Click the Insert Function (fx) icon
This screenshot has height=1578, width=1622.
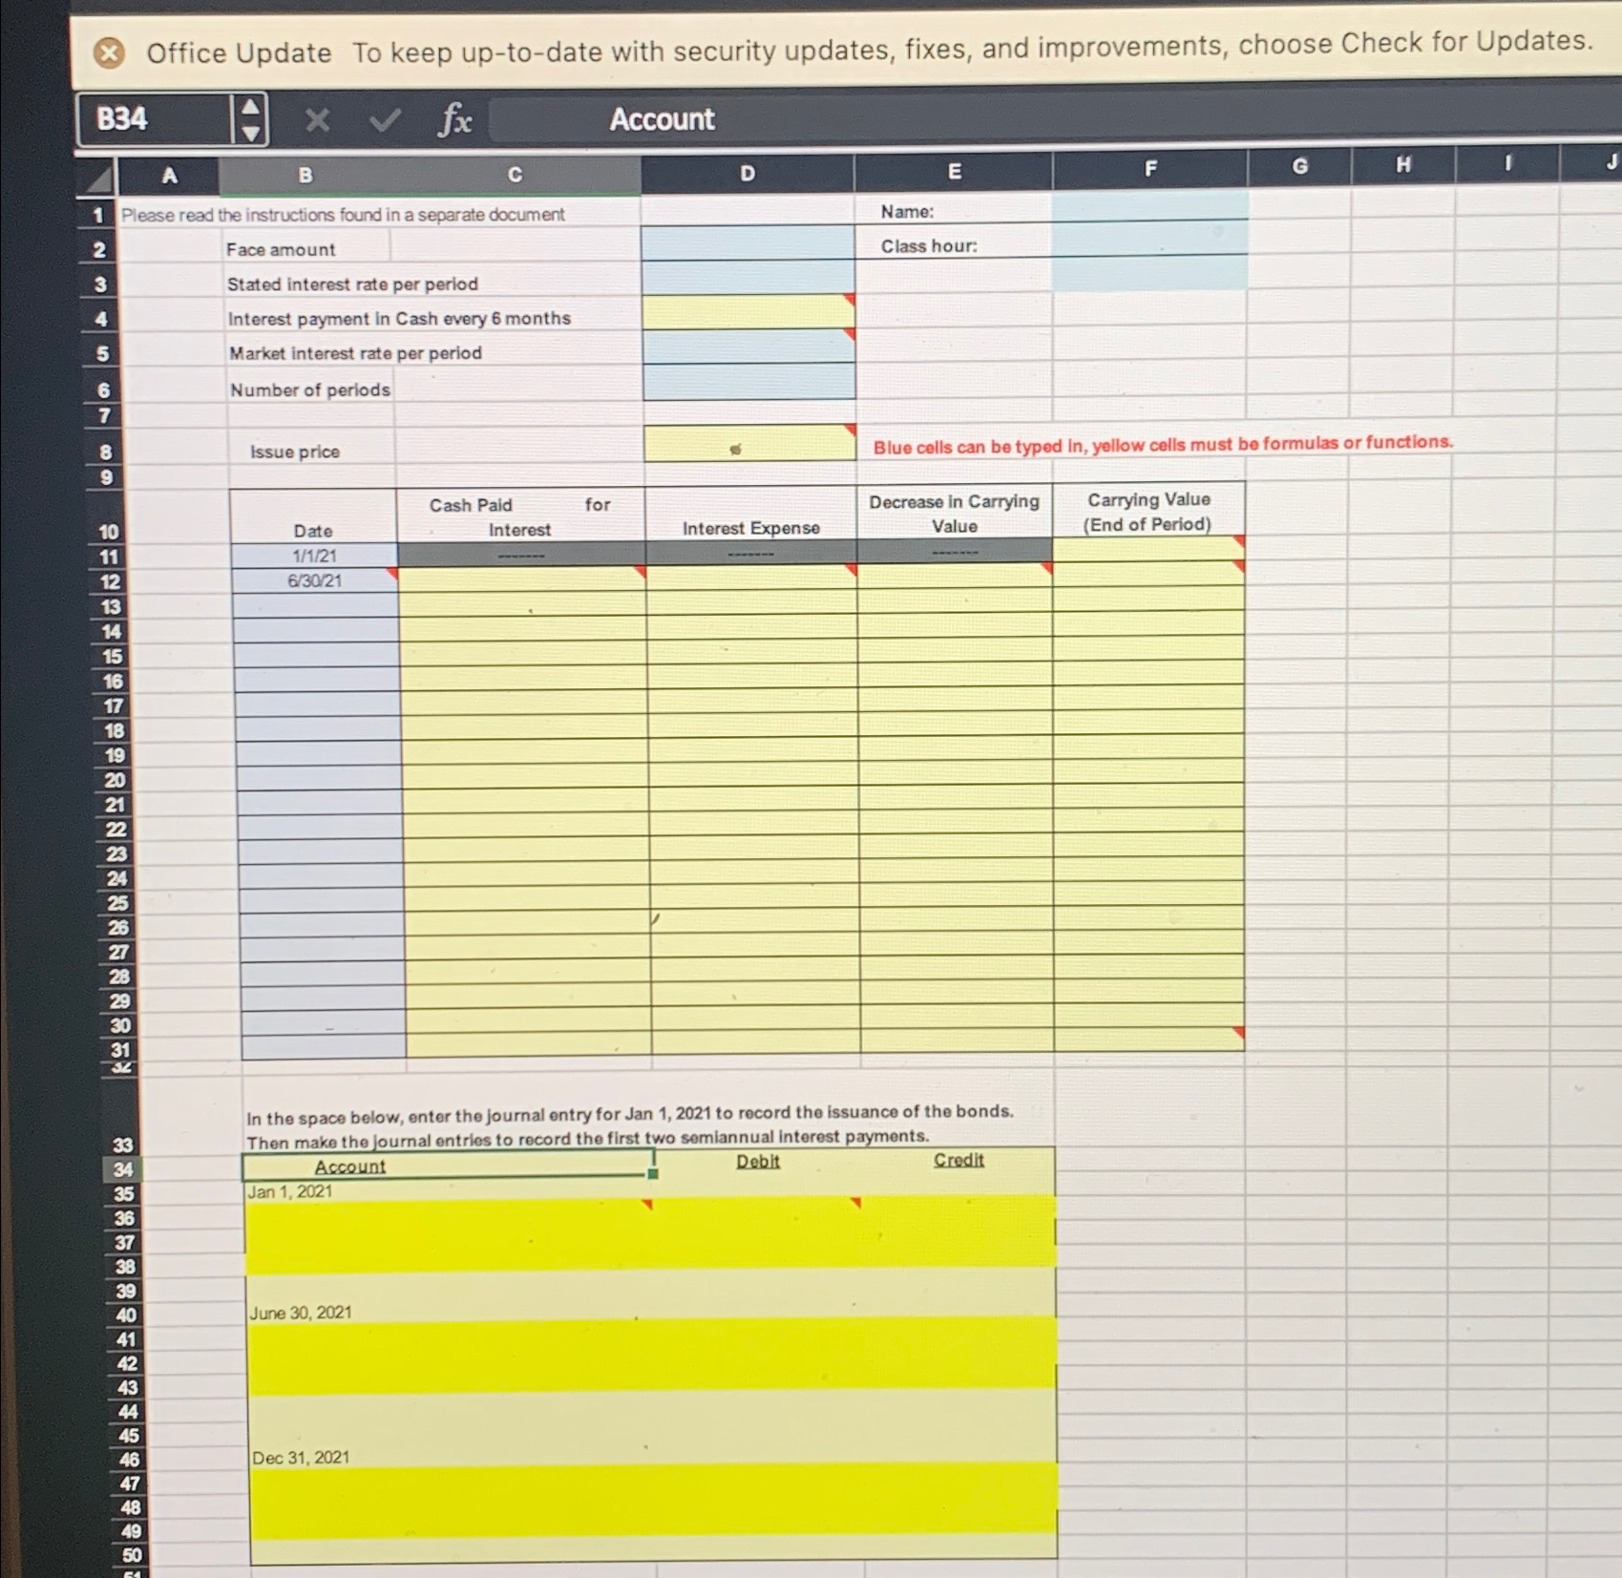[x=453, y=120]
